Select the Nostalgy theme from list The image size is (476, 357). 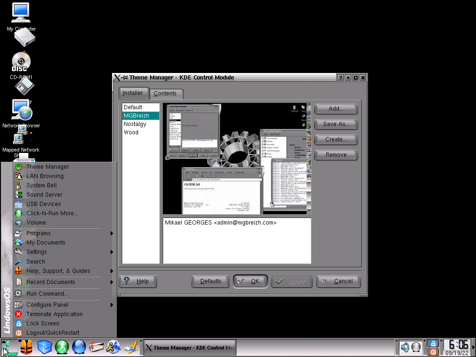[x=135, y=124]
